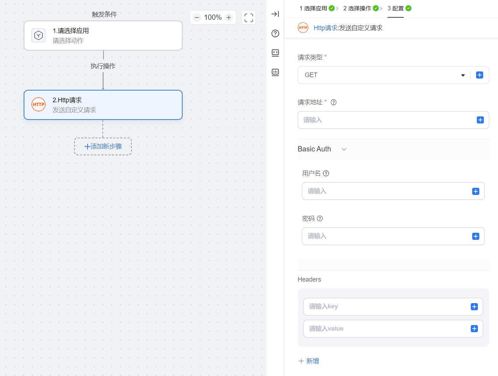Insert variable into Headers key field
Viewport: 498px width, 376px height.
[474, 307]
